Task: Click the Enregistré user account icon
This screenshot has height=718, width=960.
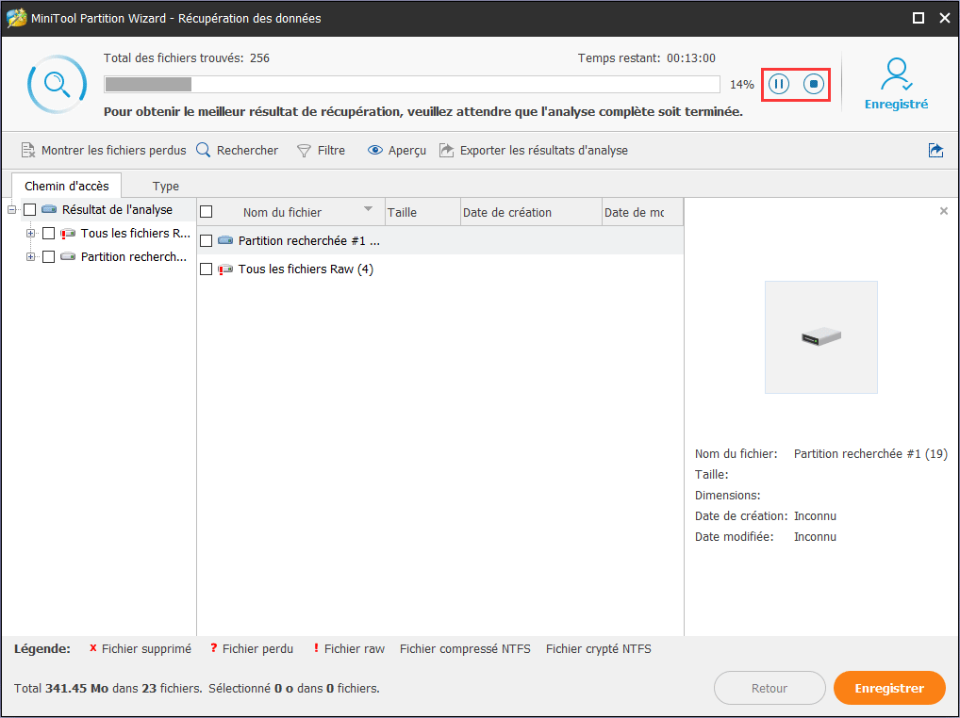Action: [896, 74]
